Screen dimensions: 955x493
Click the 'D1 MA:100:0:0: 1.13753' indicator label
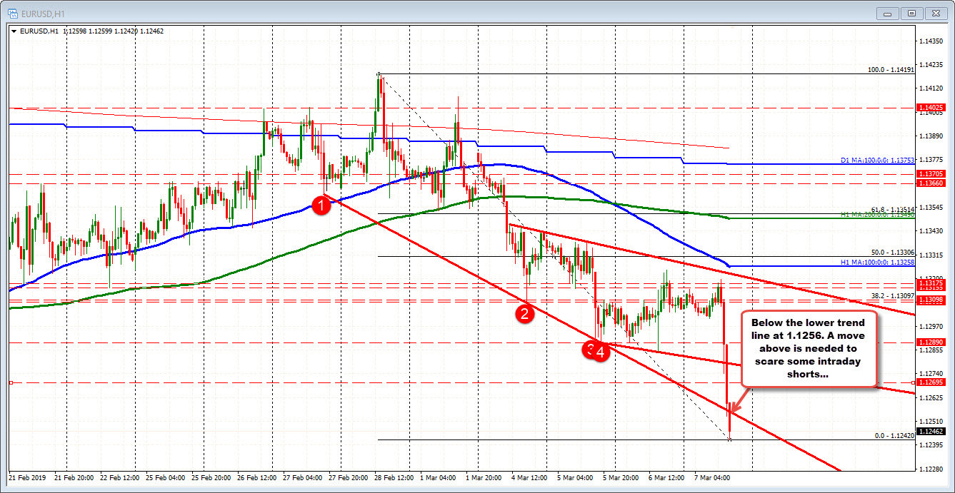pos(876,161)
